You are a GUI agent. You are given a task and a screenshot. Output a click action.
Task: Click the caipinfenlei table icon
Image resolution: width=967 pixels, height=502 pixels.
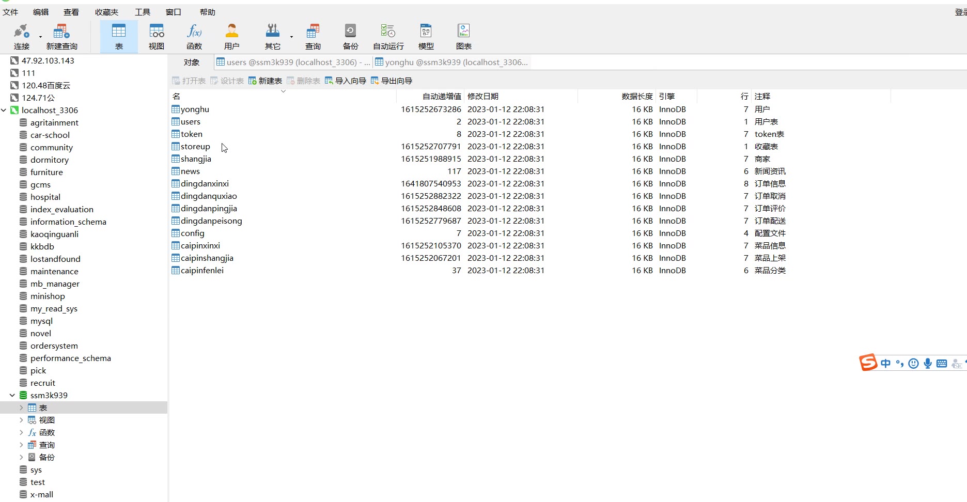176,271
